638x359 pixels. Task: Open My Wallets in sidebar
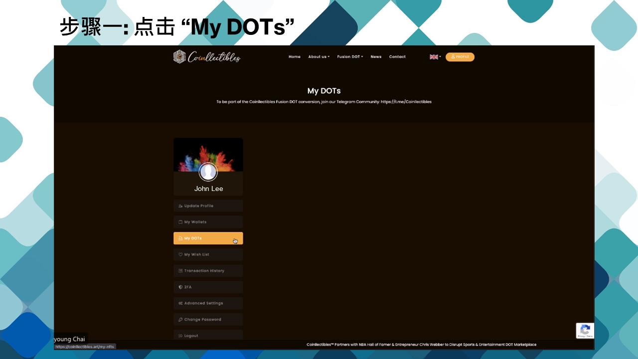click(x=208, y=222)
